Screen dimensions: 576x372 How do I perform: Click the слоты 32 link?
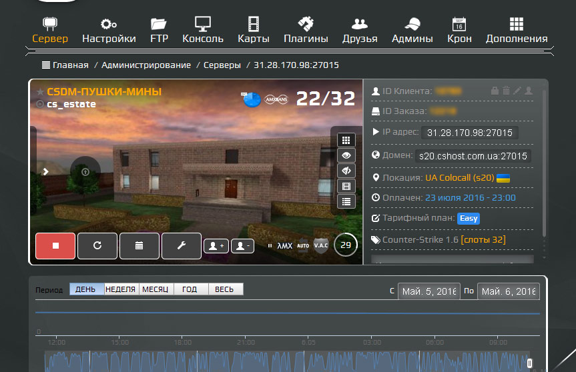483,239
